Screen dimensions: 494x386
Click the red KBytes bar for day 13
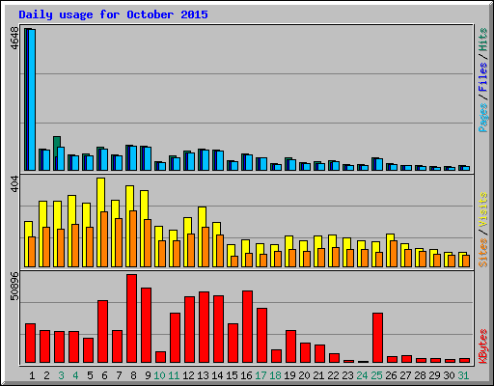point(205,327)
